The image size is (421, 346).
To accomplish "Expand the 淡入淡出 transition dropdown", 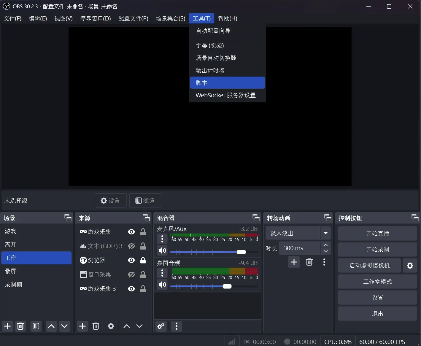I will coord(325,233).
